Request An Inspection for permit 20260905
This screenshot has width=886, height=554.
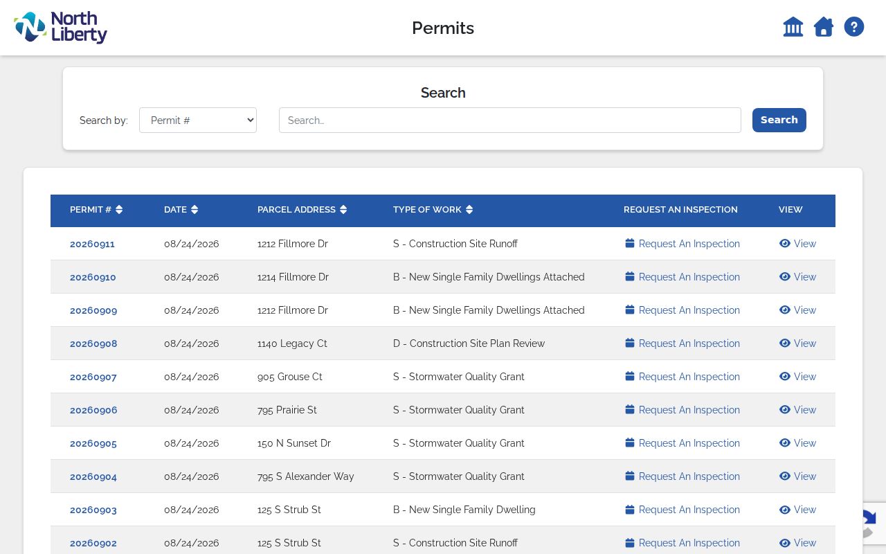point(682,443)
